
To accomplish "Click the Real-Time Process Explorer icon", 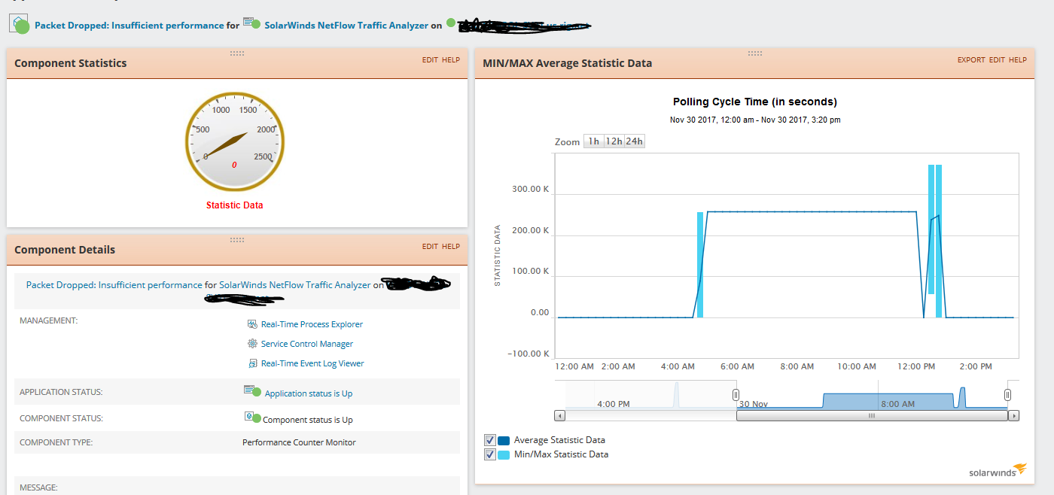I will pyautogui.click(x=252, y=324).
